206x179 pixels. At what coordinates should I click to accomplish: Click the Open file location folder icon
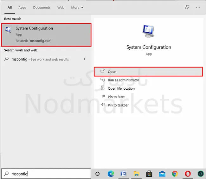[103, 88]
